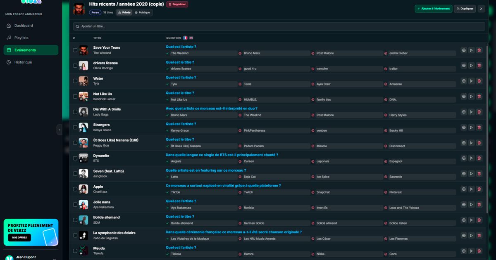Open settings for Save Your Tears

(464, 50)
